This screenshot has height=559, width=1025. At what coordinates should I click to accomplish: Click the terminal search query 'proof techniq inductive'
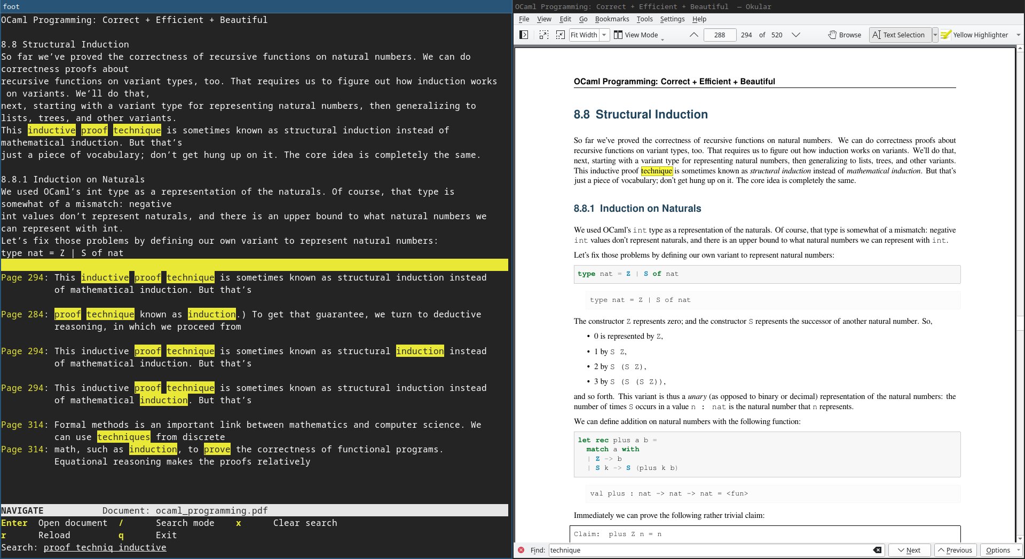pyautogui.click(x=105, y=547)
